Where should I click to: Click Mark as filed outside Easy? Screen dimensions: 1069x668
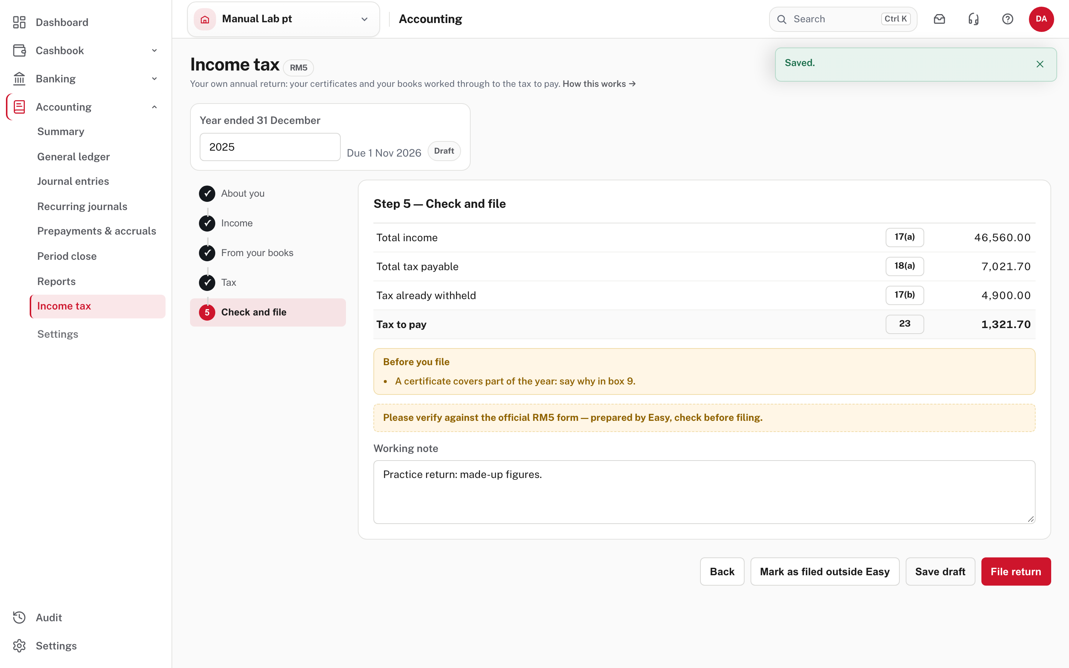[x=824, y=571]
